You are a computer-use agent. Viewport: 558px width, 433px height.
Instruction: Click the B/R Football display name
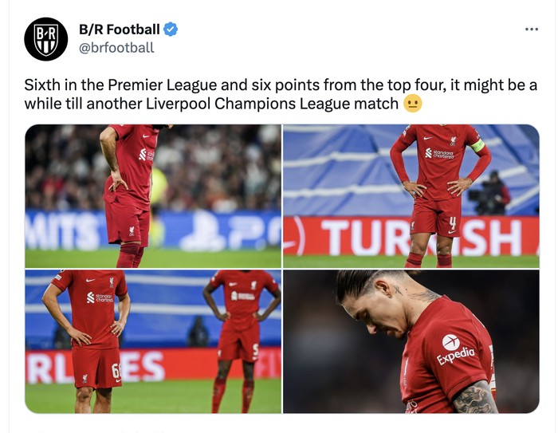pos(120,30)
